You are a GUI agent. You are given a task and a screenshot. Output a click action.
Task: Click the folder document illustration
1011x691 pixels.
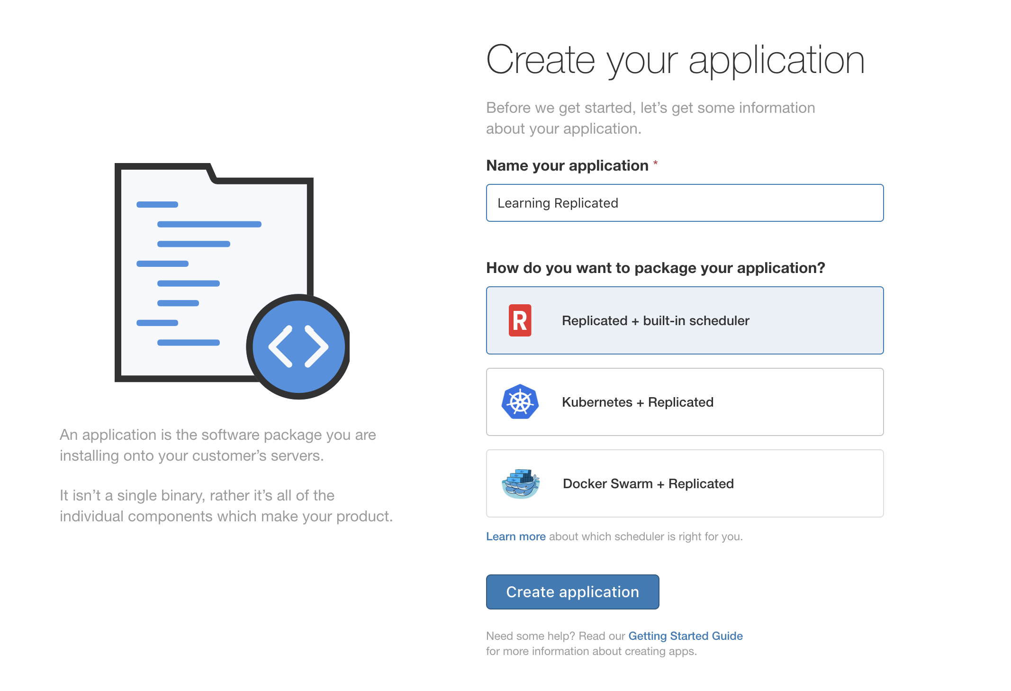(214, 273)
